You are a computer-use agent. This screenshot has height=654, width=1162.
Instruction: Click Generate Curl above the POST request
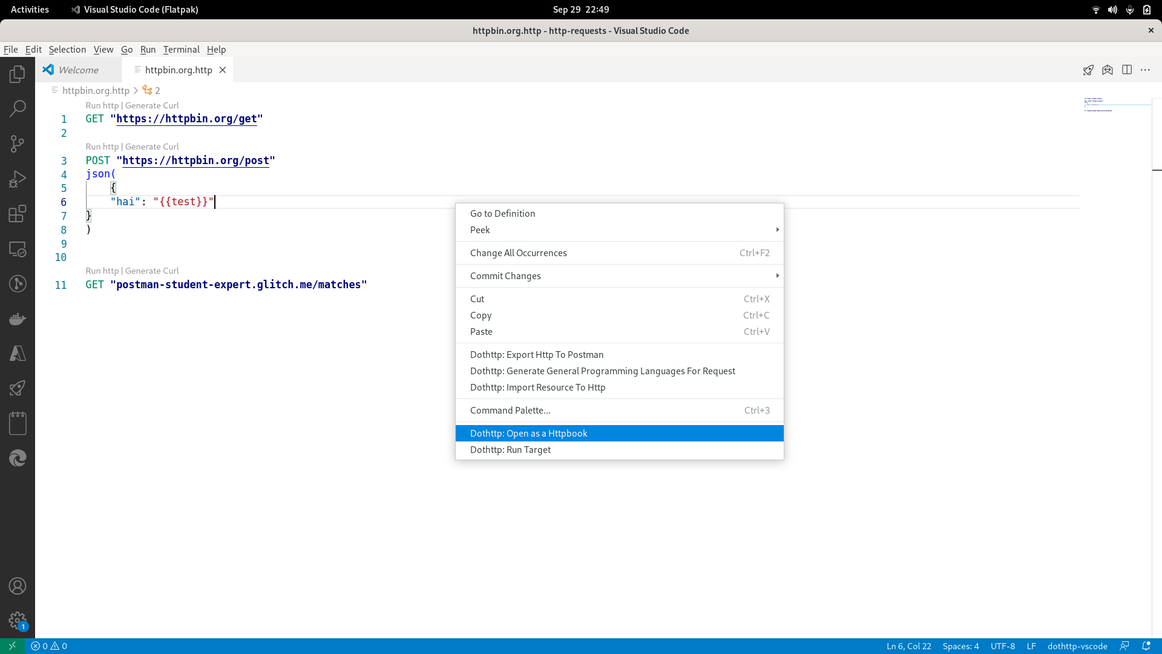click(x=152, y=147)
